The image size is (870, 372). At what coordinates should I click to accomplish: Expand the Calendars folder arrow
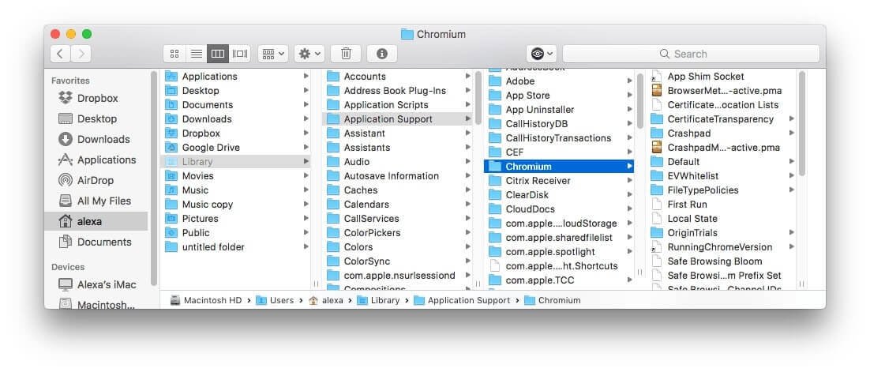[x=468, y=205]
